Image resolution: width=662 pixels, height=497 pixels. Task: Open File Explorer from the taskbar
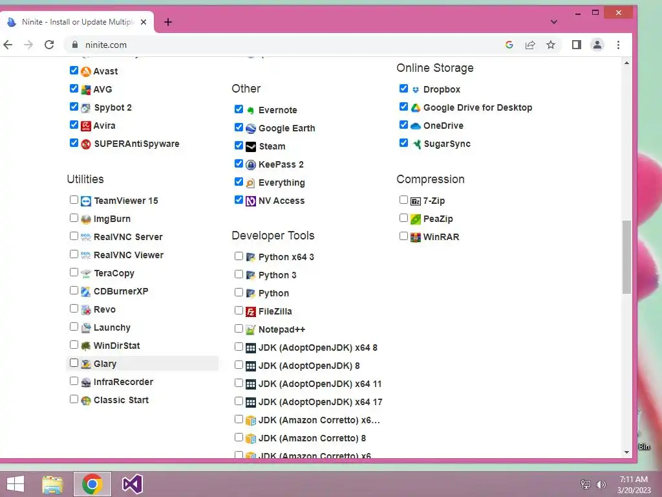click(x=52, y=484)
